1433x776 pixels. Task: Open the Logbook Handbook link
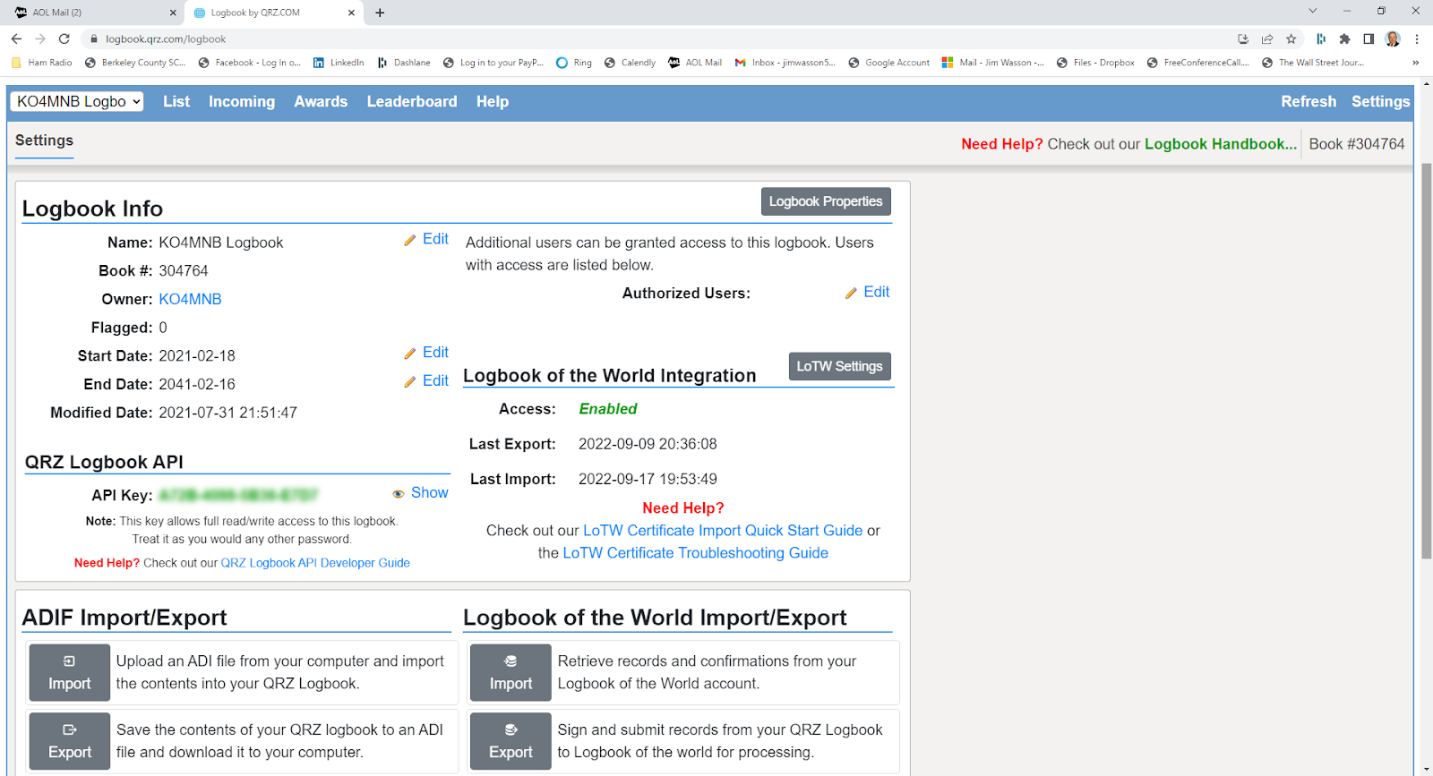[1221, 144]
